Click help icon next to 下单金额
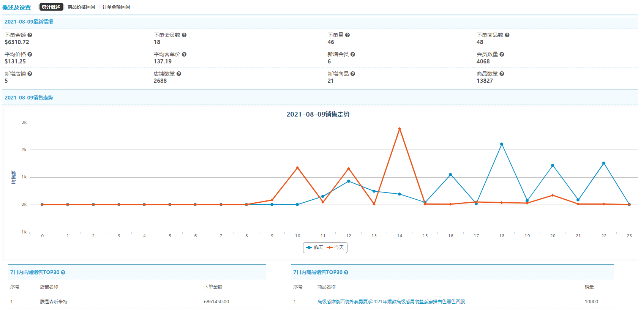638x309 pixels. [30, 35]
